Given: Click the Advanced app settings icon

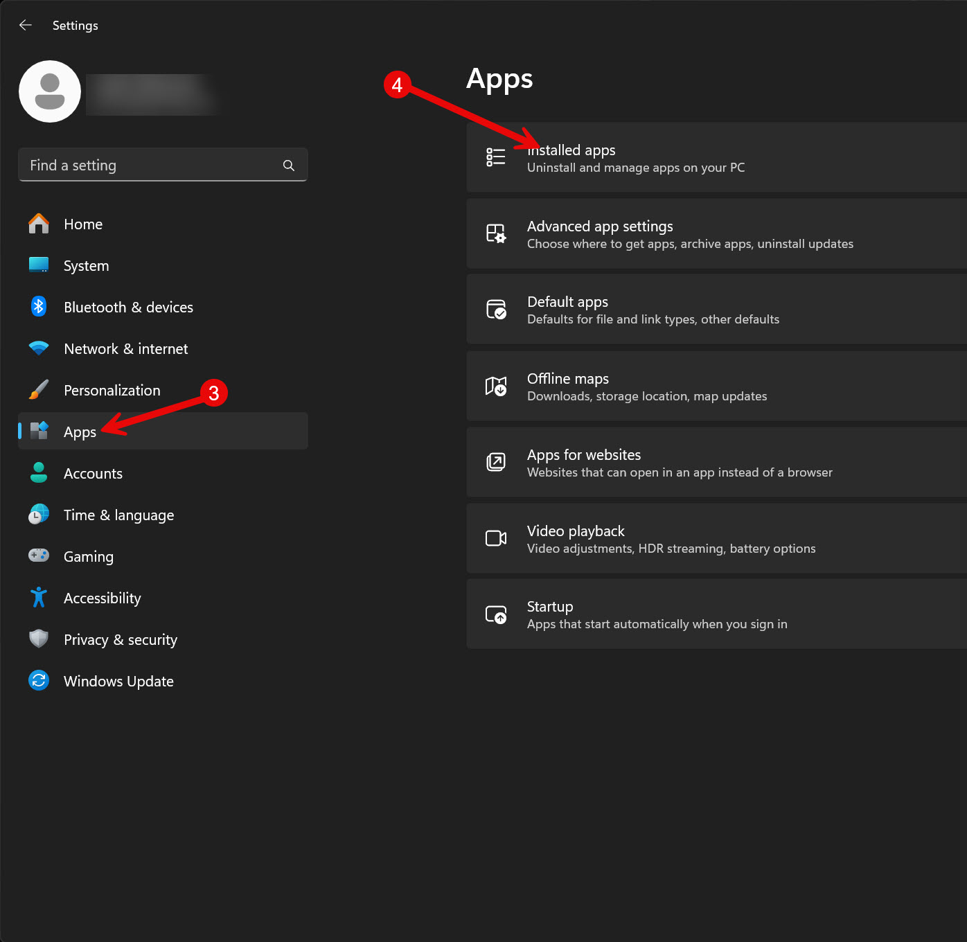Looking at the screenshot, I should [x=496, y=233].
